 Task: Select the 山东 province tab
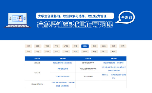pyautogui.click(x=38, y=52)
